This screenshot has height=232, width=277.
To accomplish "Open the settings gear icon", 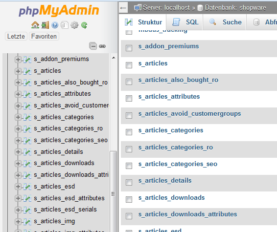I will click(x=74, y=25).
